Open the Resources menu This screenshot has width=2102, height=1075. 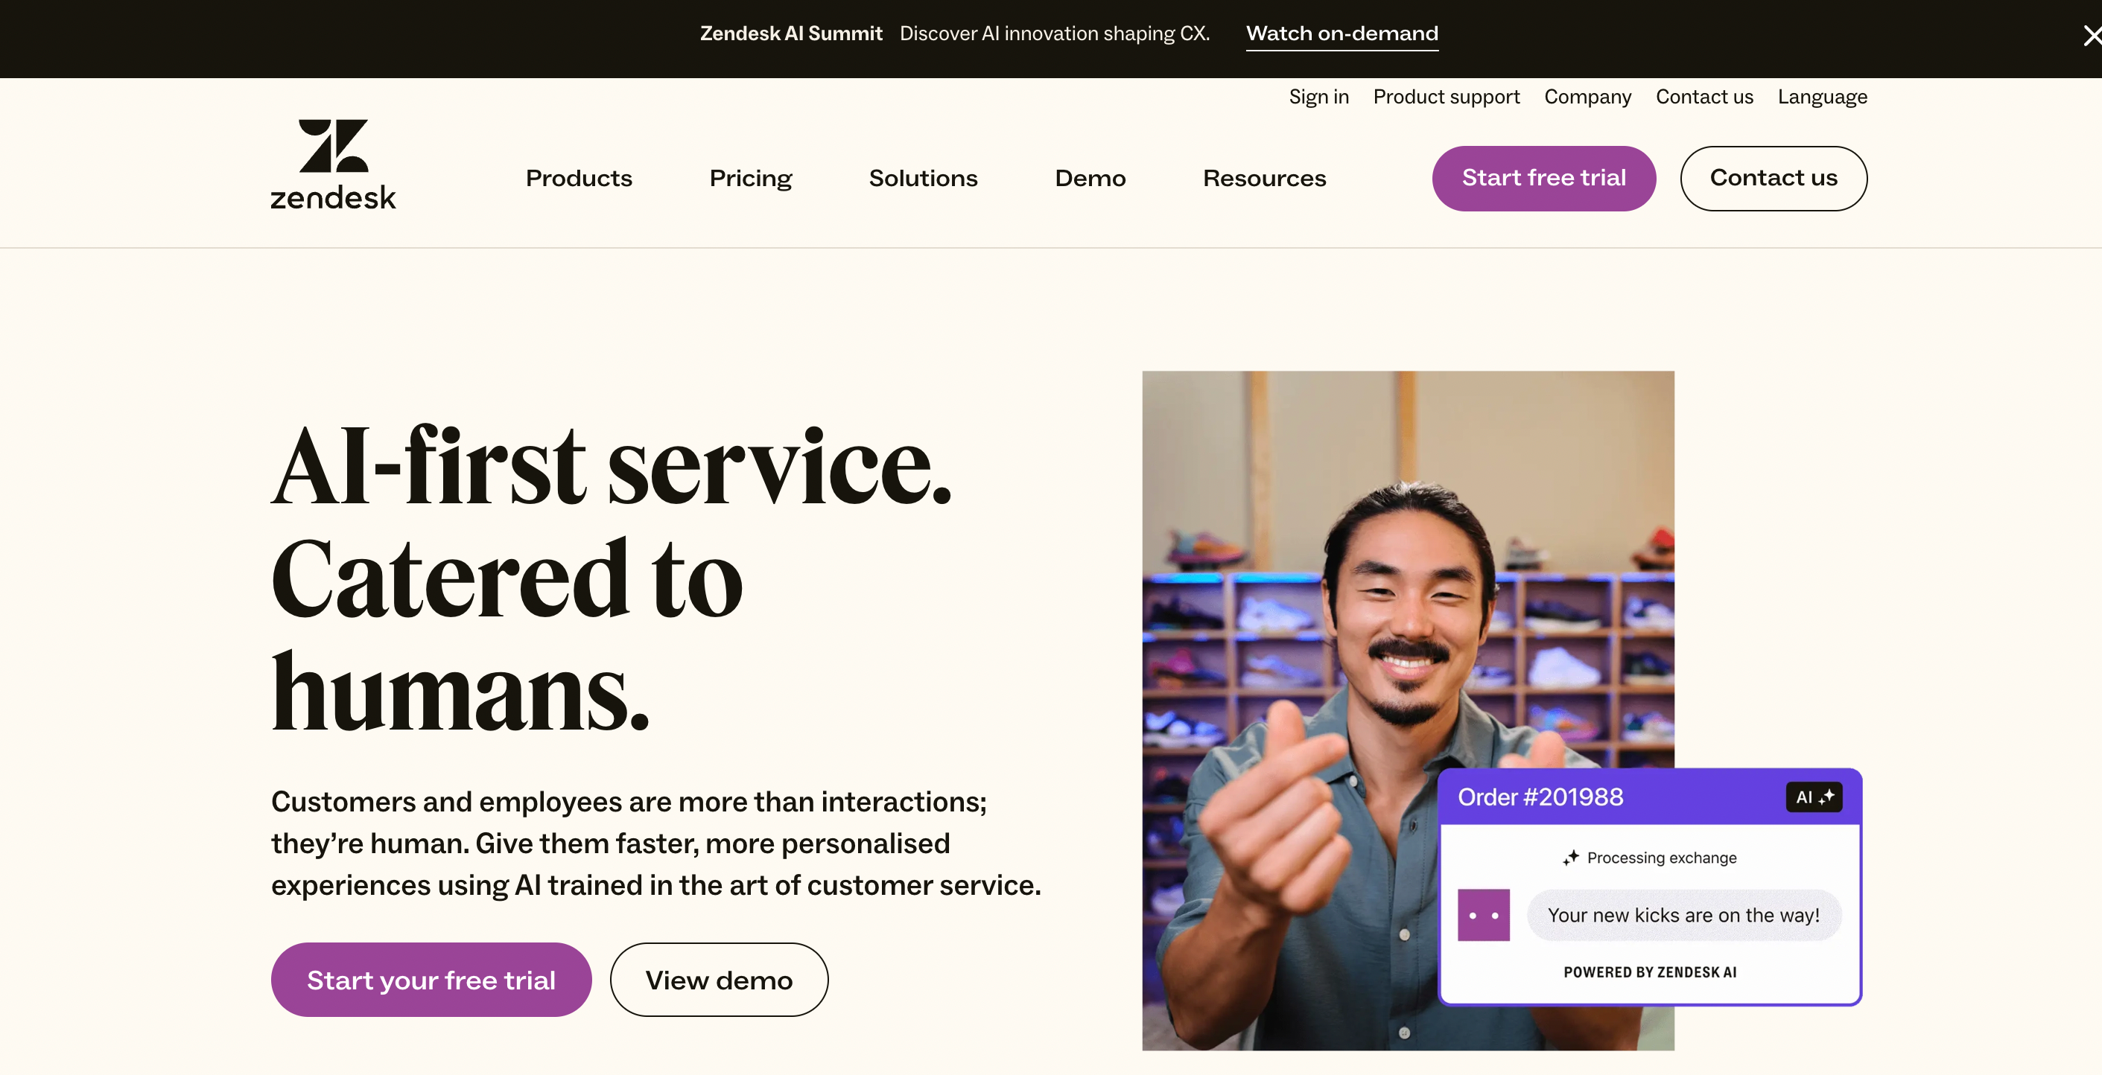(x=1264, y=178)
